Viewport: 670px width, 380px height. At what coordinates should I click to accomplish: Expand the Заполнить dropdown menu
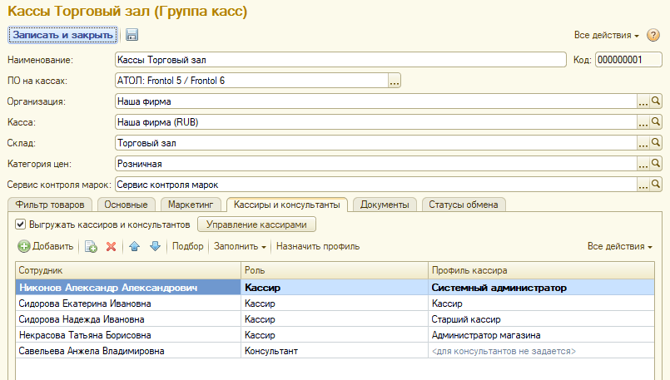point(240,246)
